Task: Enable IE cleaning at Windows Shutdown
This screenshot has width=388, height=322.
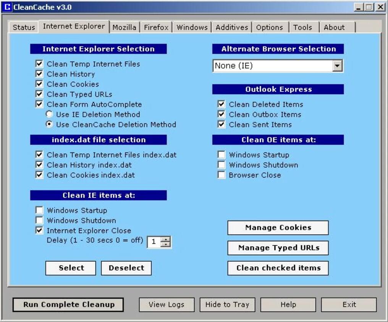Action: pyautogui.click(x=39, y=220)
